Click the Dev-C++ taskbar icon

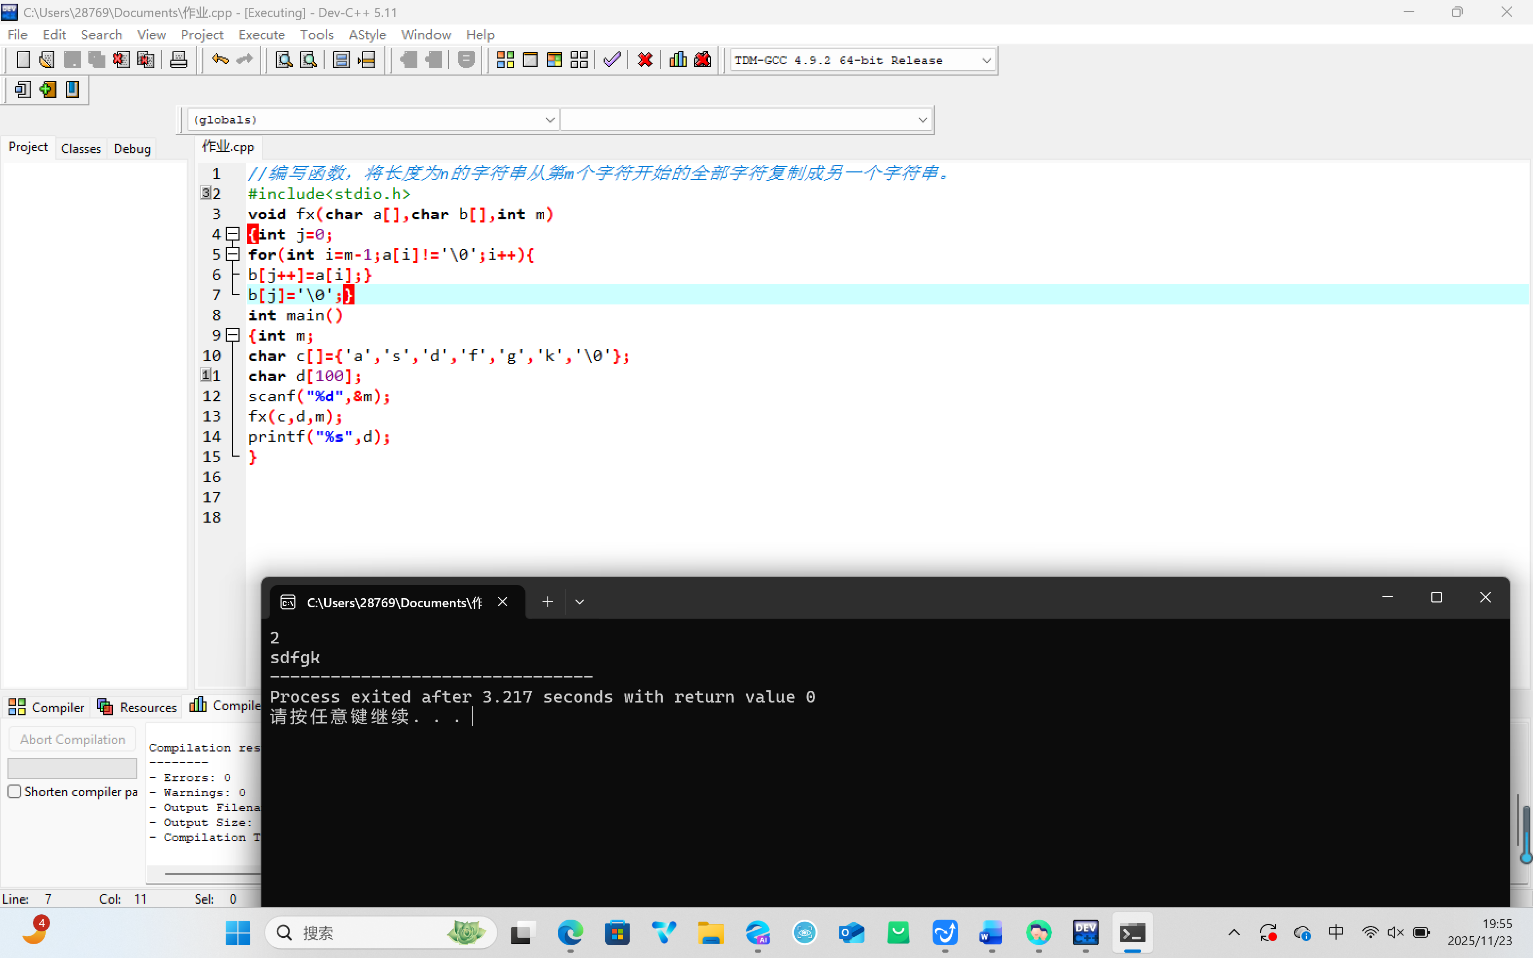(x=1085, y=932)
